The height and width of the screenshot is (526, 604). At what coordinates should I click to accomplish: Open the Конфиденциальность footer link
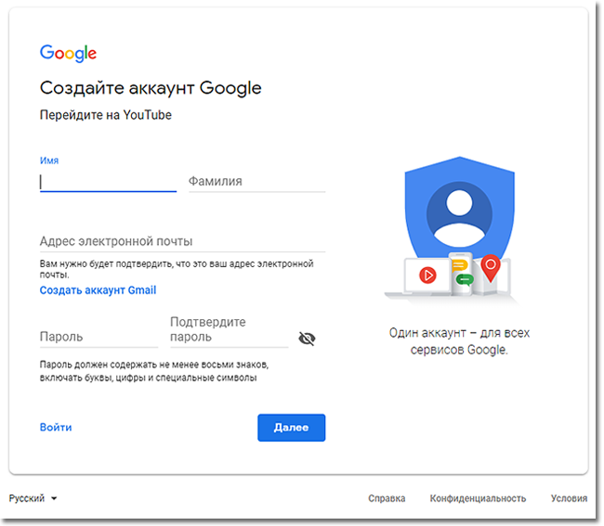click(478, 498)
